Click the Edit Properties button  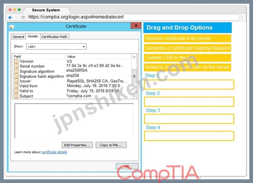[x=77, y=145]
